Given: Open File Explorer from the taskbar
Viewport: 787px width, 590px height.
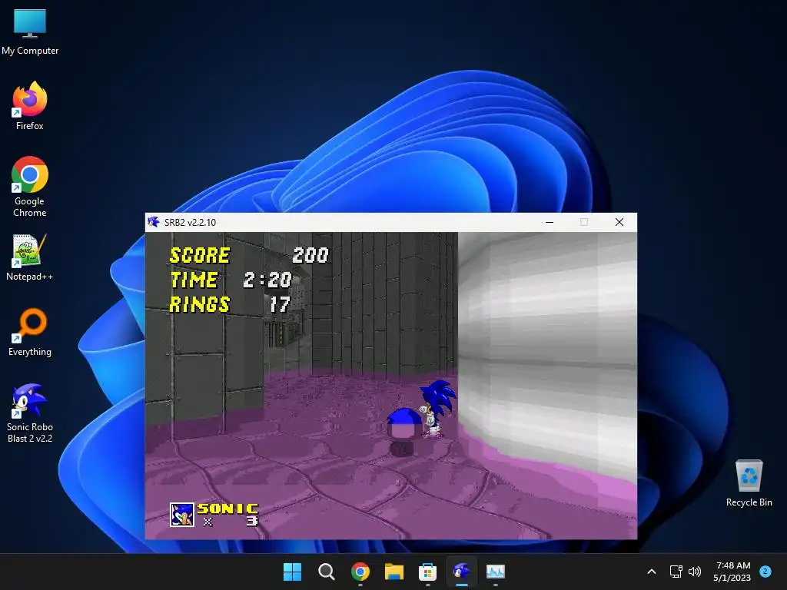Looking at the screenshot, I should click(x=394, y=572).
